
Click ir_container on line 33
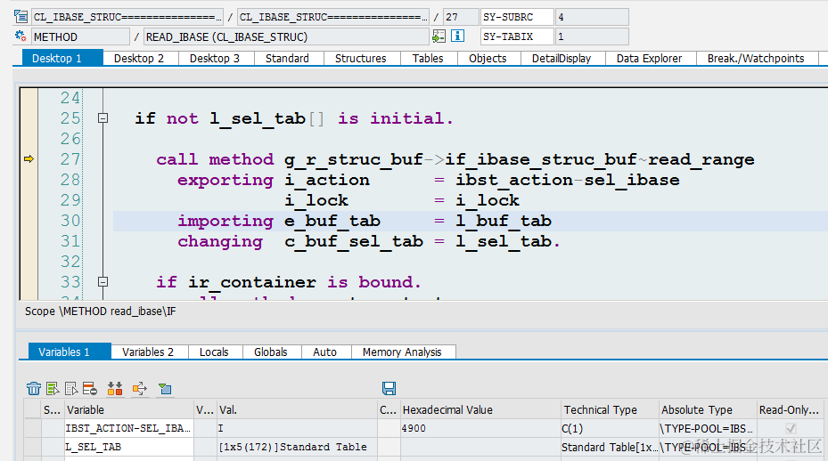[252, 282]
